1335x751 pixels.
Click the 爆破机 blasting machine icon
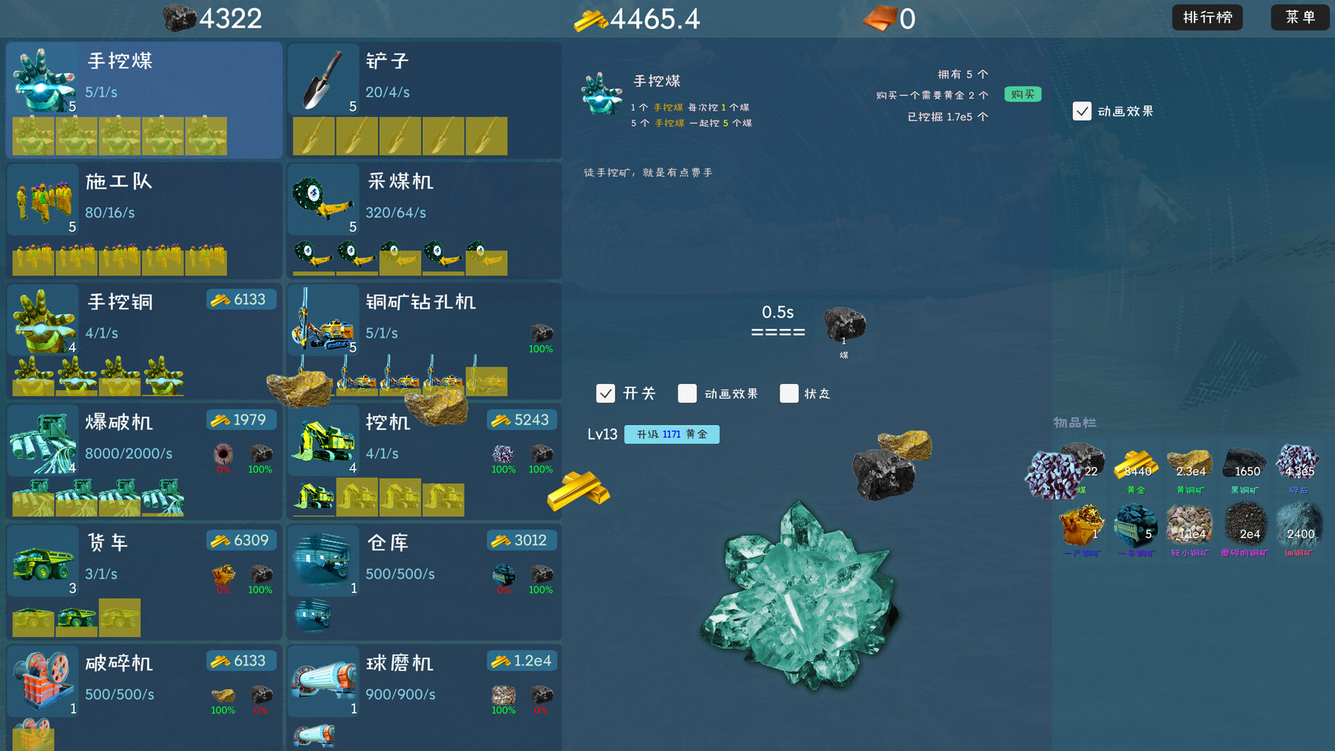(x=43, y=441)
